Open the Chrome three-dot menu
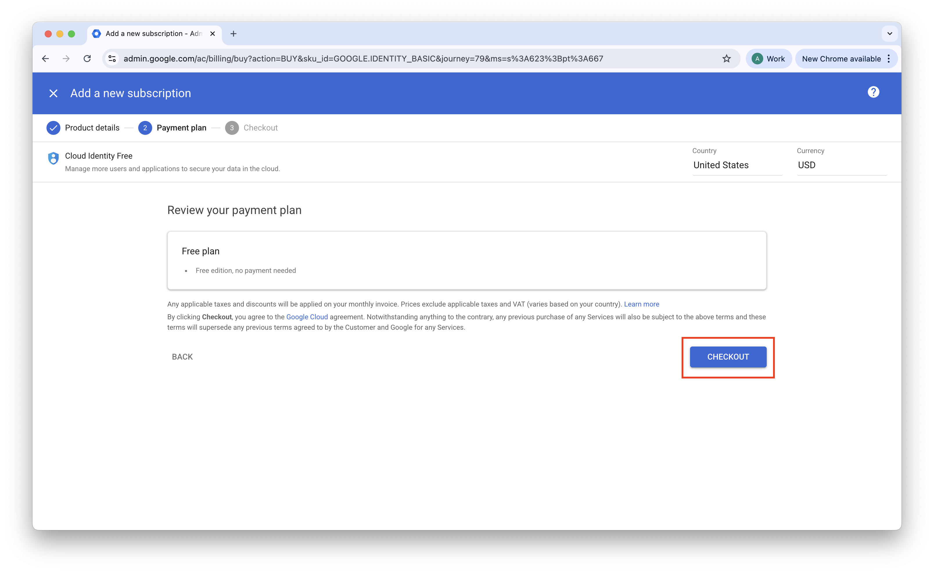 (x=888, y=59)
